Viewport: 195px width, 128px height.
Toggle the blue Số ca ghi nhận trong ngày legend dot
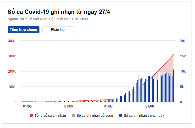point(120,115)
